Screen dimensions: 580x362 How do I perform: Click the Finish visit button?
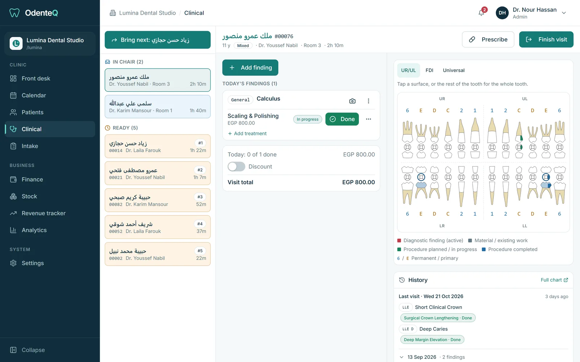[546, 39]
